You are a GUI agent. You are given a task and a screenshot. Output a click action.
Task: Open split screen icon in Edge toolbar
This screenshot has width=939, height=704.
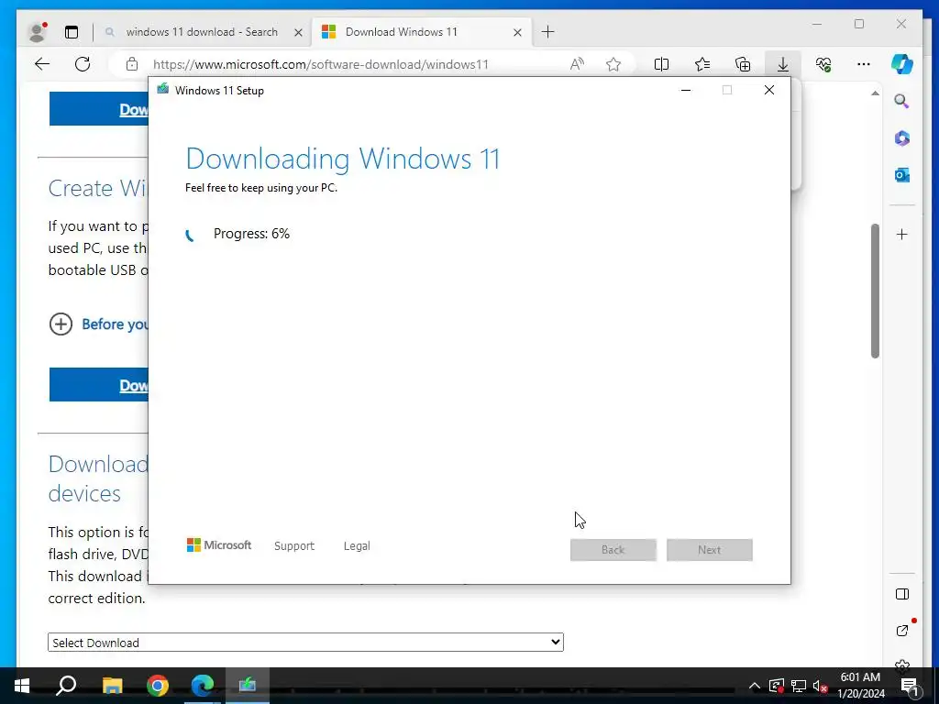pyautogui.click(x=662, y=64)
